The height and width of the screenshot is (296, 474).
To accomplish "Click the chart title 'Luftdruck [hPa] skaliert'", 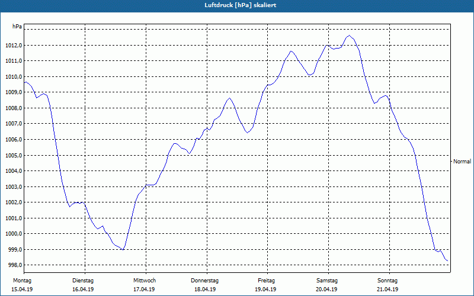I will coord(241,5).
